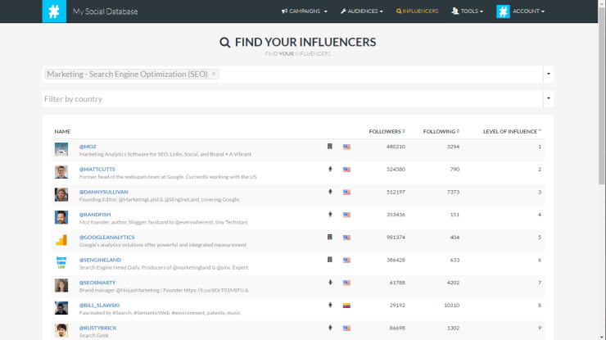606x340 pixels.
Task: Click the @MATTCUTTS avatar thumbnail
Action: click(x=61, y=172)
